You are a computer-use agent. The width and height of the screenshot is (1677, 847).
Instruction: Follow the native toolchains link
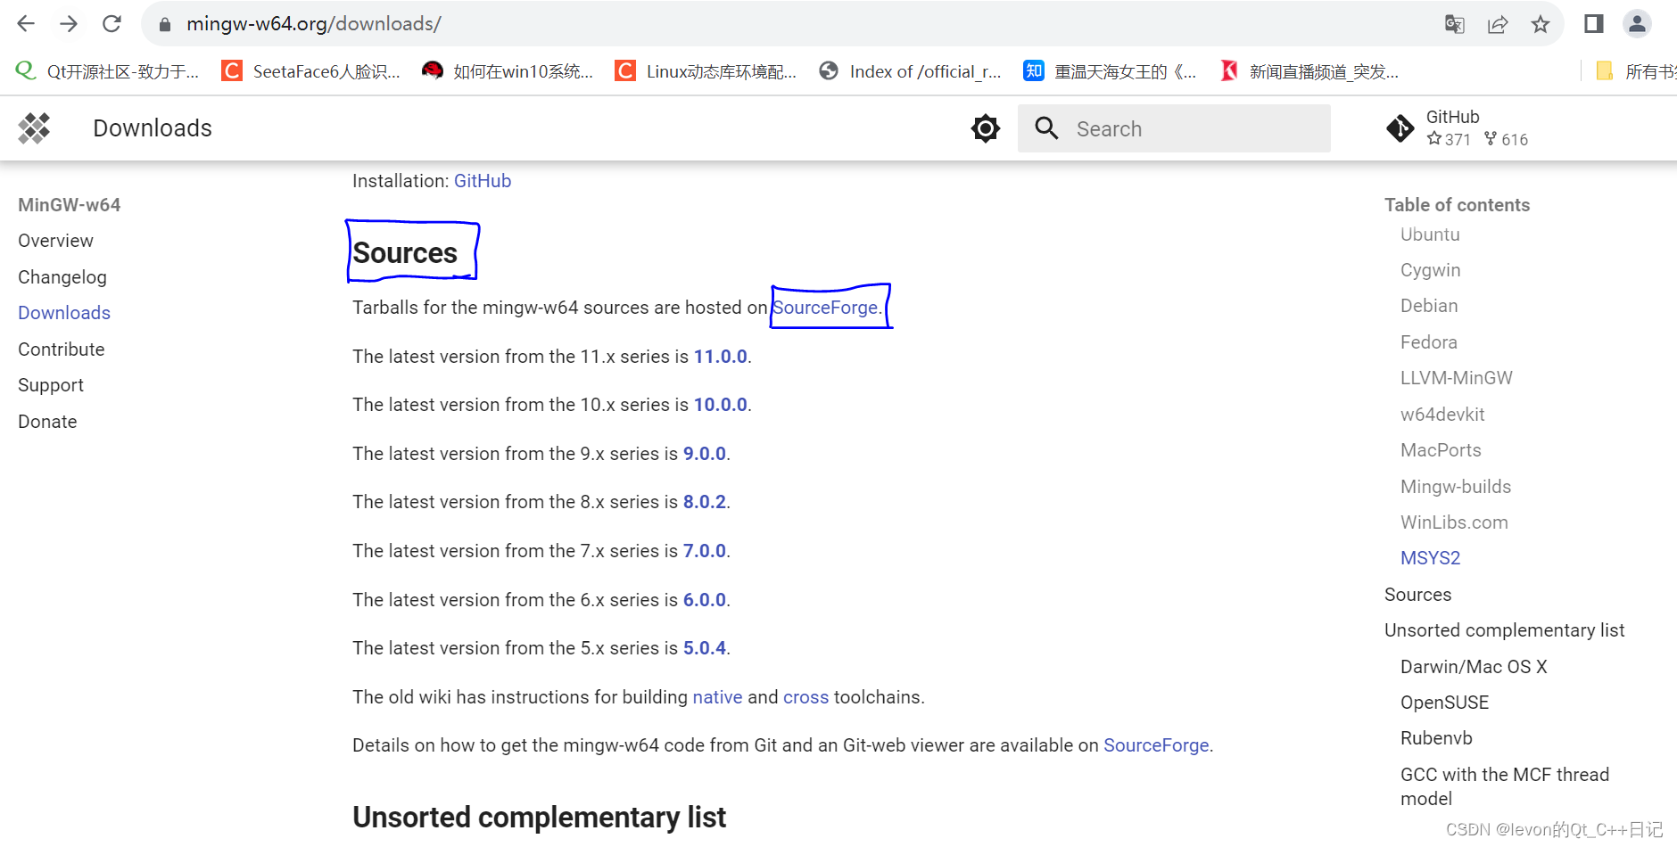point(717,697)
